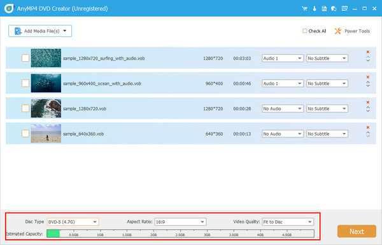Open the Video Quality Fit to Disc dropdown

(288, 222)
